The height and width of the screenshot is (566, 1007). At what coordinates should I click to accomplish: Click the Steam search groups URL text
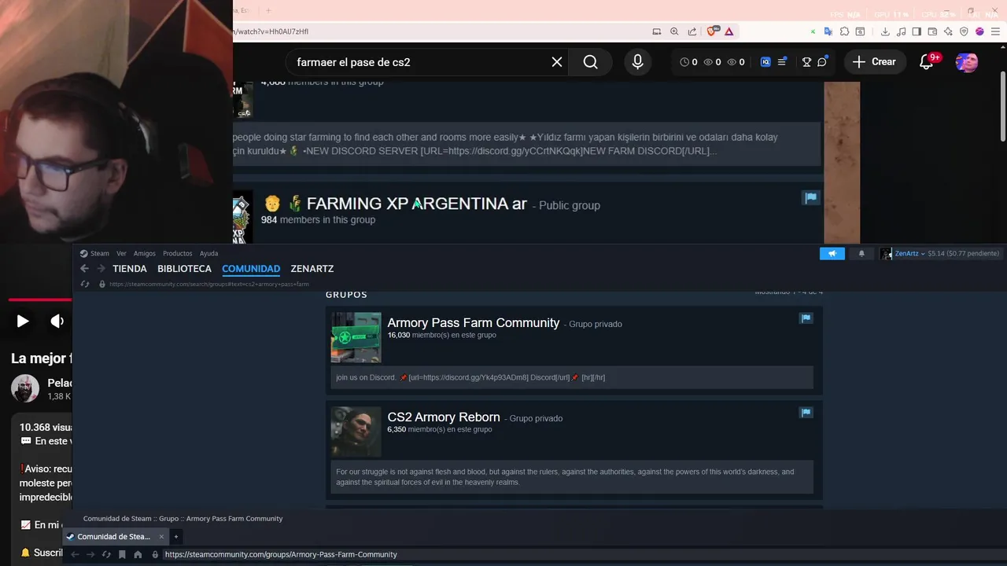[209, 284]
